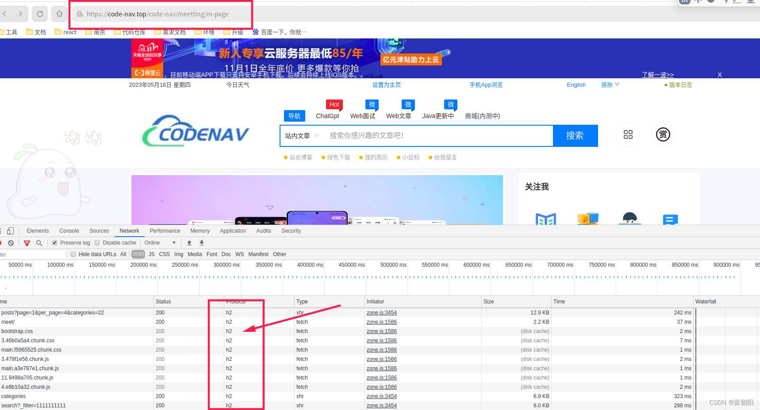760x410 pixels.
Task: Switch to the Security panel
Action: click(x=291, y=231)
